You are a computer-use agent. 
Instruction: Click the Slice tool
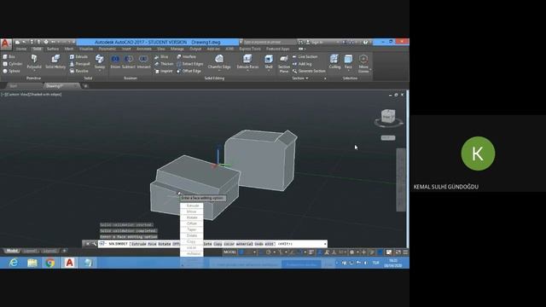click(x=161, y=56)
